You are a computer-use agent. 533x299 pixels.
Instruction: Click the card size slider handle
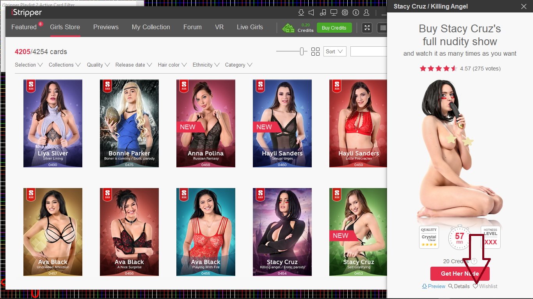[302, 51]
